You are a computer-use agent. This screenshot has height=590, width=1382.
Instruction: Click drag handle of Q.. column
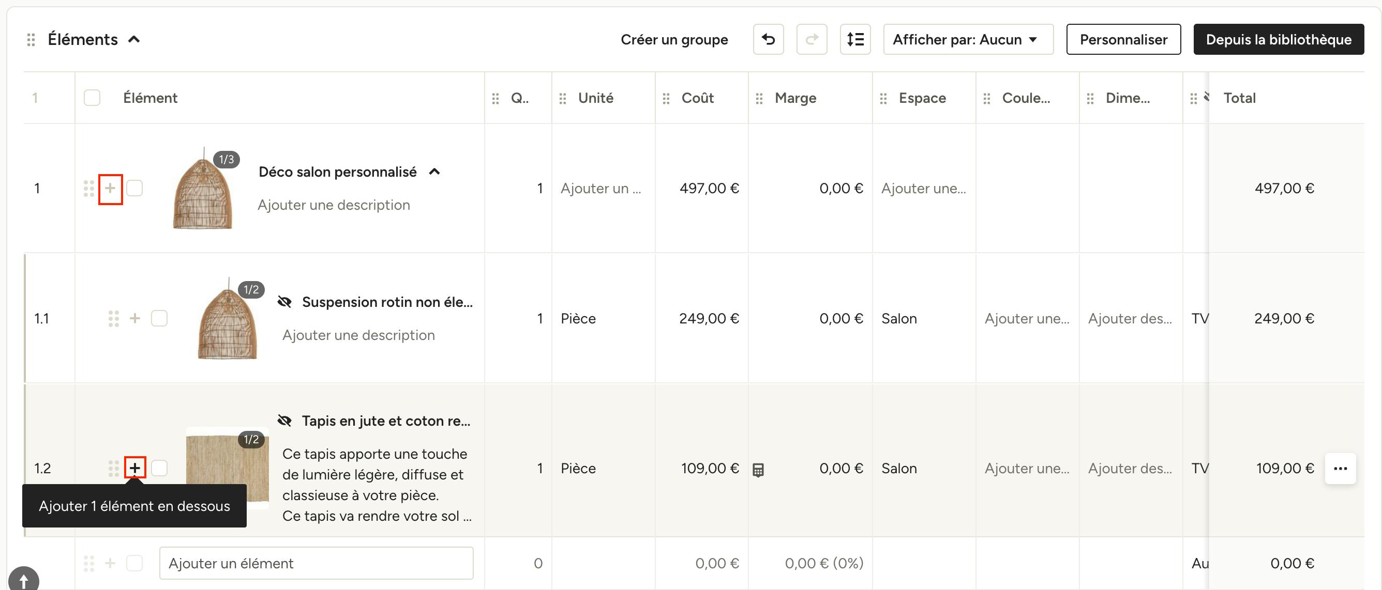point(495,98)
